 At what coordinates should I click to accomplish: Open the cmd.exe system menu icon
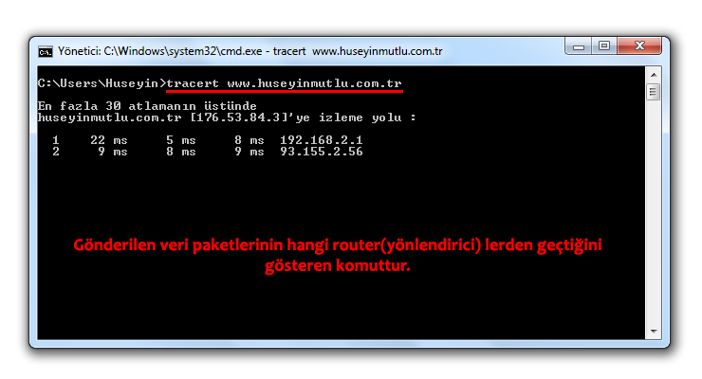tap(46, 52)
